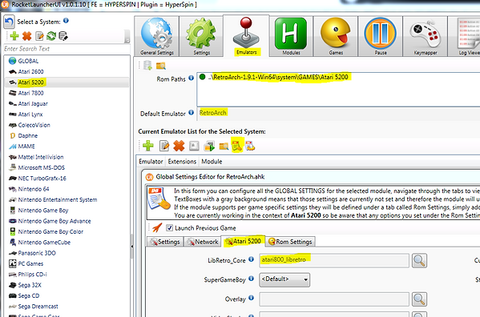480x317 pixels.
Task: Click the RetroArch default emulator value
Action: click(213, 113)
